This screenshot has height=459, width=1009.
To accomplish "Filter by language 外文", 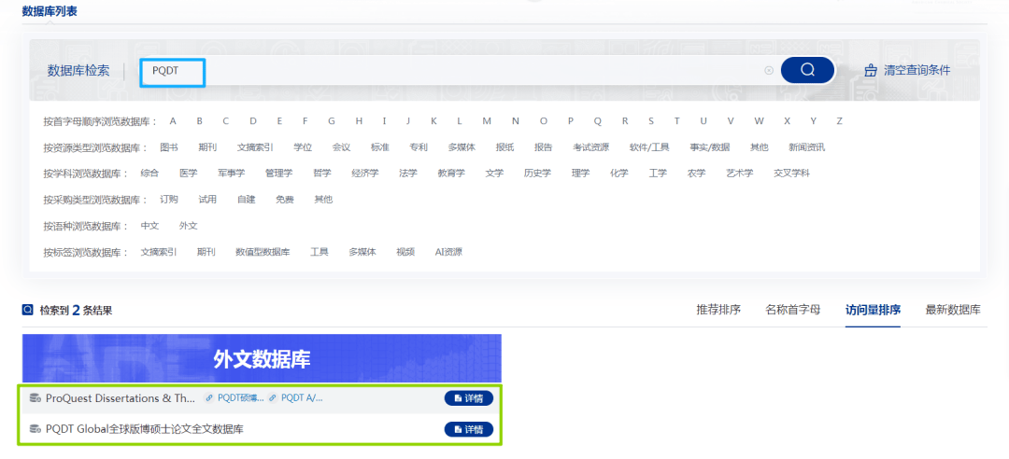I will point(188,226).
